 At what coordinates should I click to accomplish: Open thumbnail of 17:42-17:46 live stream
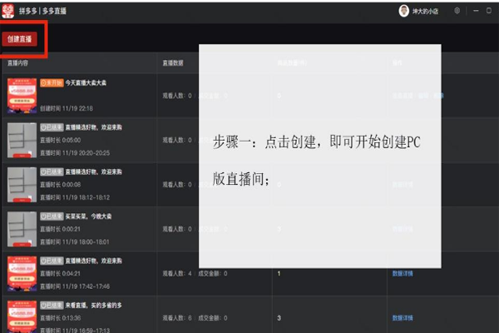(21, 273)
